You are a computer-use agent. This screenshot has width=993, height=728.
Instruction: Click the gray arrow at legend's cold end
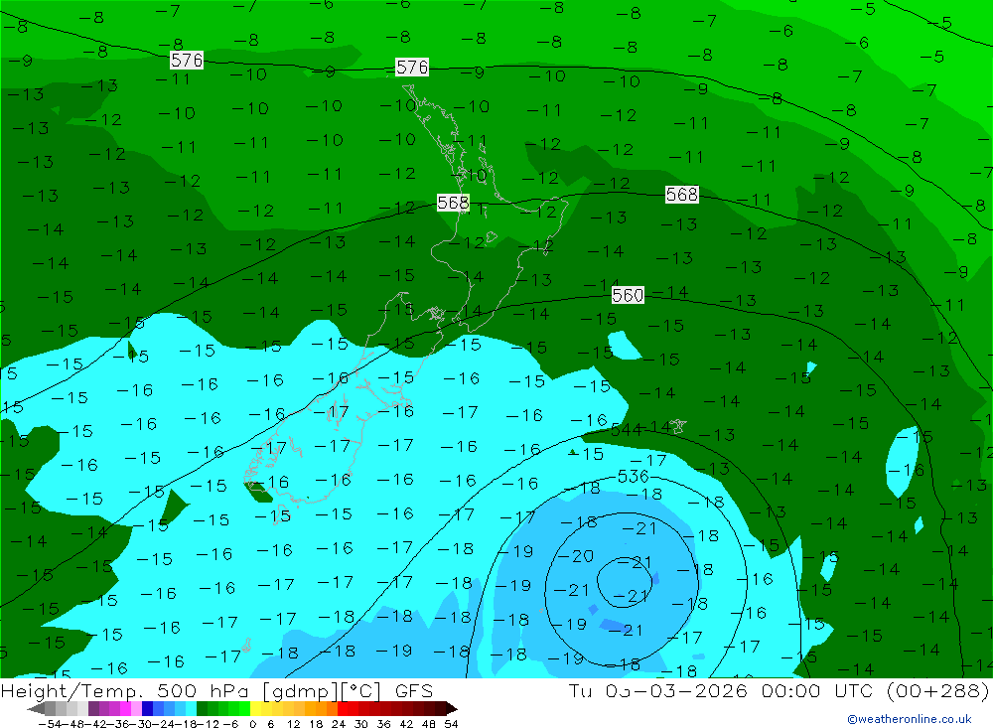(x=36, y=709)
